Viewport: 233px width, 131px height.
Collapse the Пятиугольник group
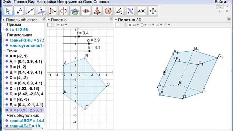tap(4, 35)
